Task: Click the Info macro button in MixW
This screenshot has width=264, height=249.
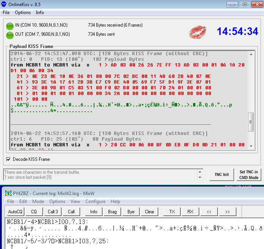Action: click(x=94, y=211)
